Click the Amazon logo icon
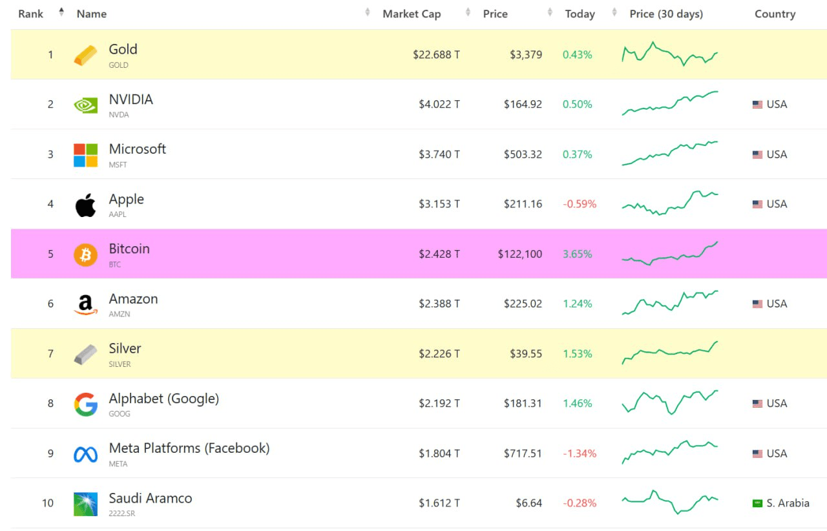 point(85,304)
